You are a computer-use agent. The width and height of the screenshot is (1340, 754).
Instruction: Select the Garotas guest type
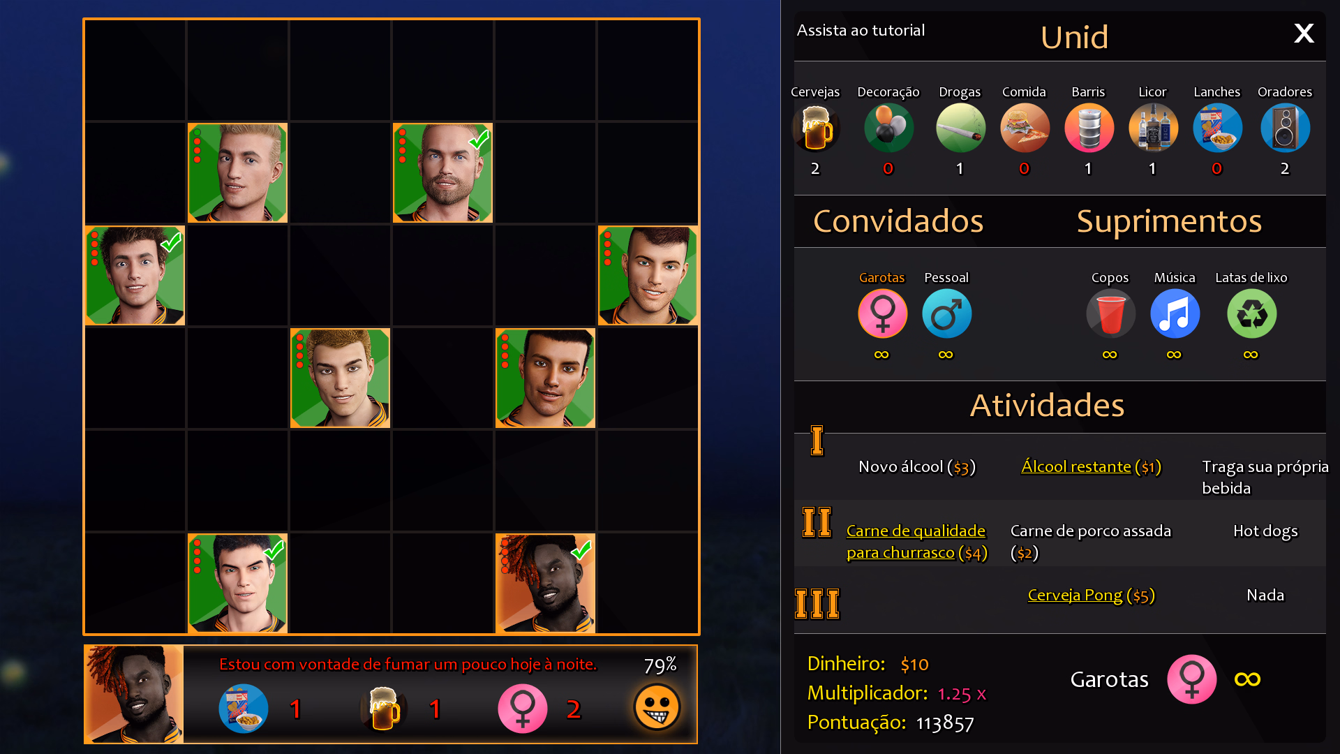point(882,313)
